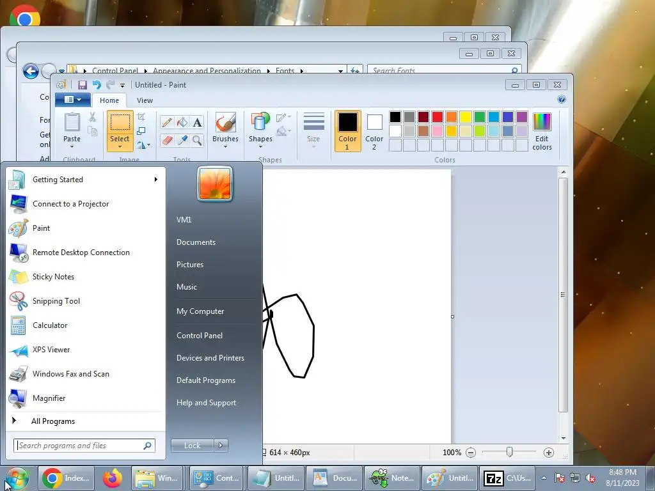
Task: Click the Copy icon in Clipboard group
Action: tap(92, 132)
